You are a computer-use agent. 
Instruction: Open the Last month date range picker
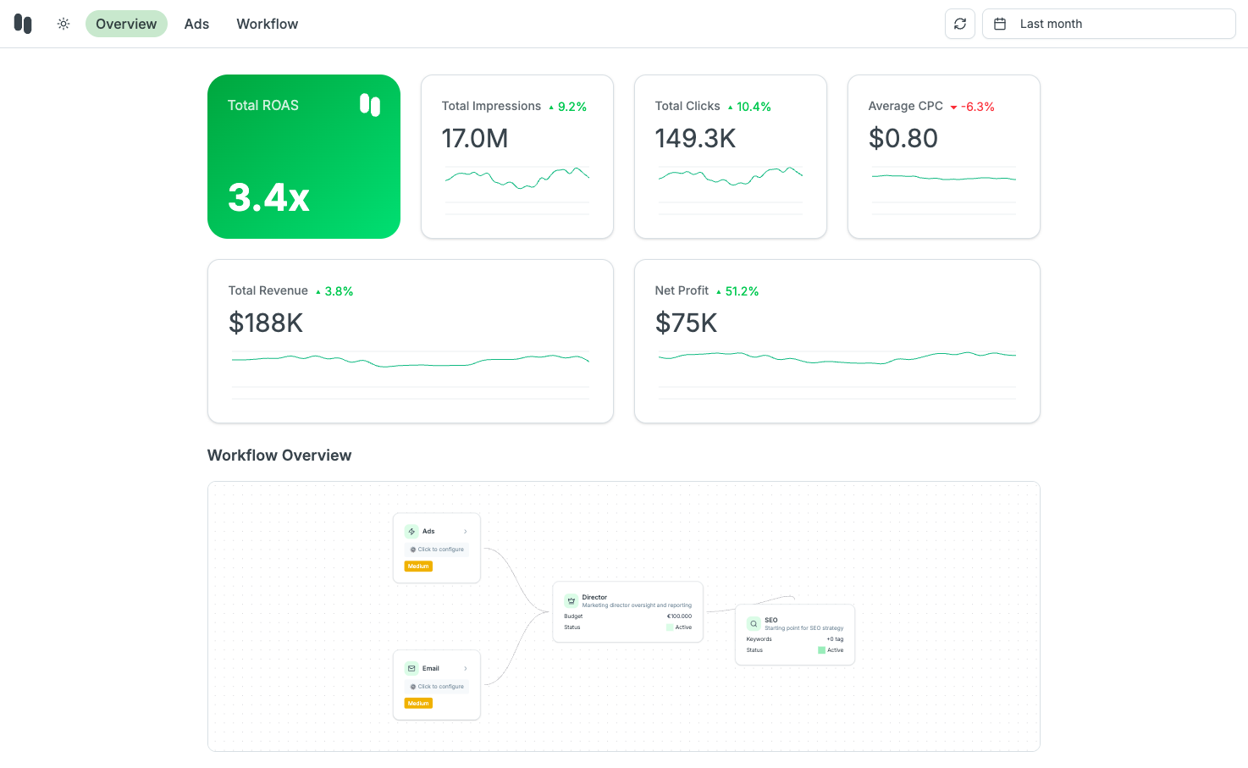click(x=1109, y=24)
